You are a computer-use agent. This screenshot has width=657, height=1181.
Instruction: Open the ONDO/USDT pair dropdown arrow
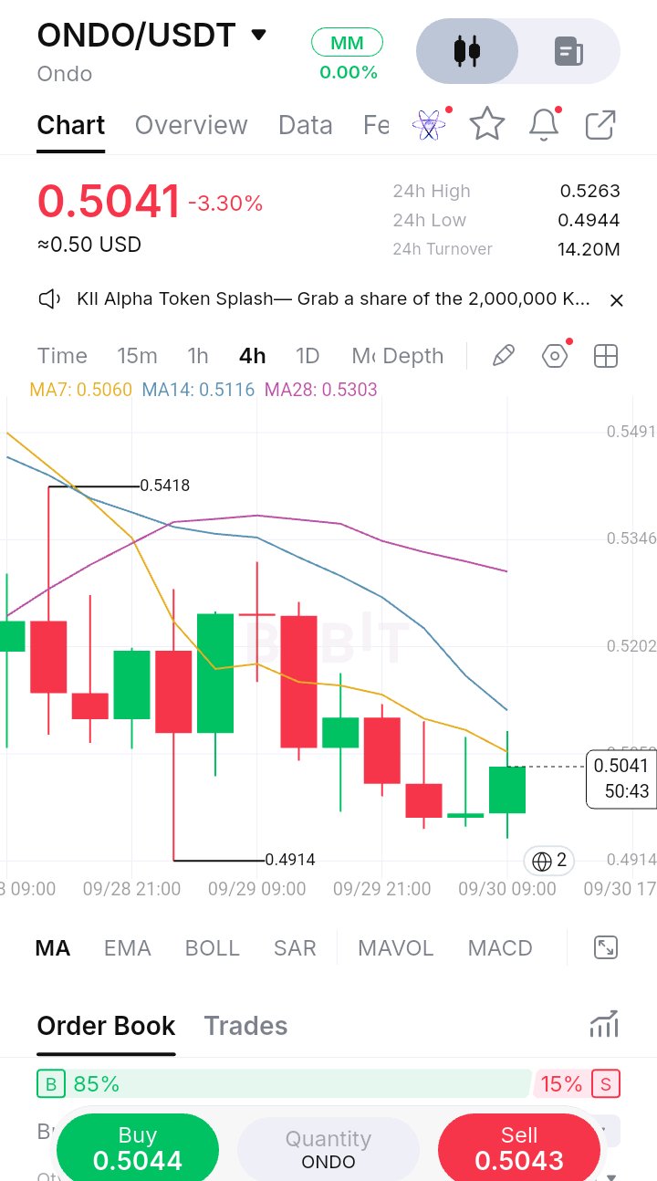click(259, 35)
